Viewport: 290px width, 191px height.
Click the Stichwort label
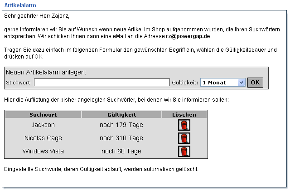[19, 83]
